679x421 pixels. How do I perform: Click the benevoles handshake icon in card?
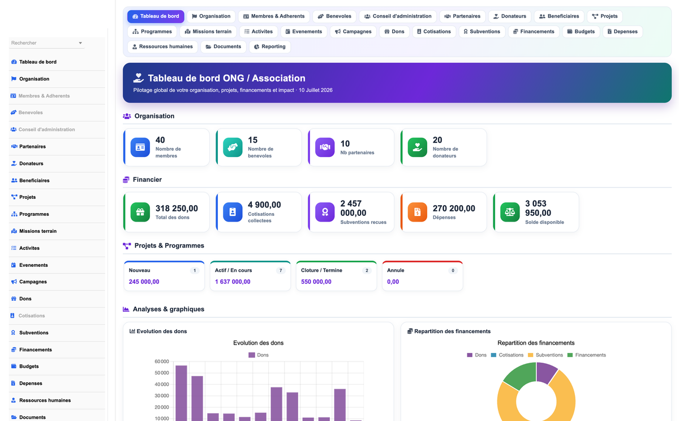click(233, 147)
